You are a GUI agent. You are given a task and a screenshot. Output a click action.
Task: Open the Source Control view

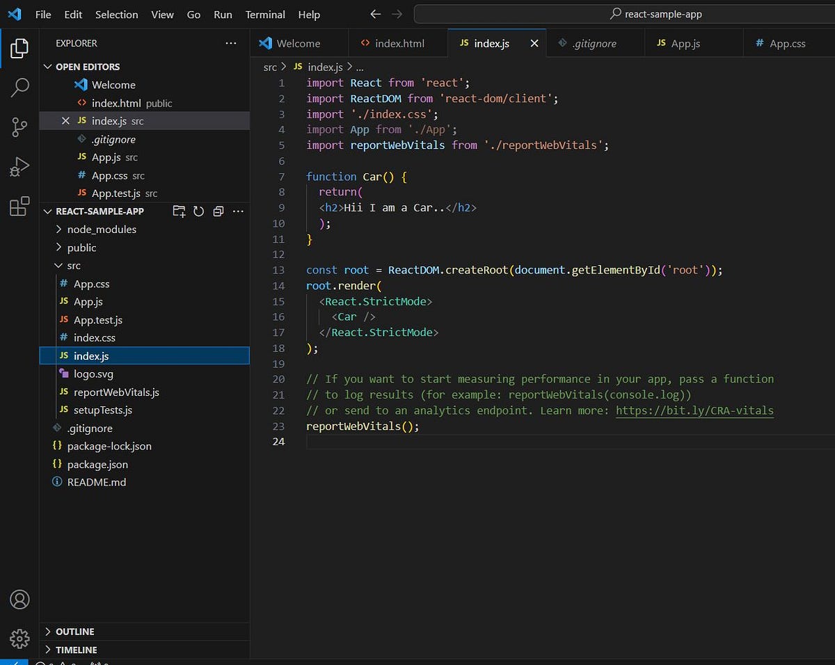point(19,127)
